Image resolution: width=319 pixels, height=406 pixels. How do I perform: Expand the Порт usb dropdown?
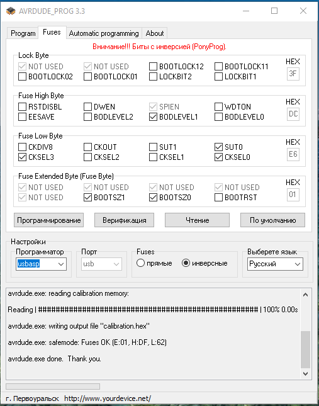pyautogui.click(x=101, y=264)
